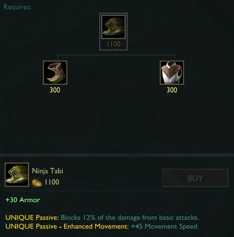Click the empty area below recipe components

117,123
